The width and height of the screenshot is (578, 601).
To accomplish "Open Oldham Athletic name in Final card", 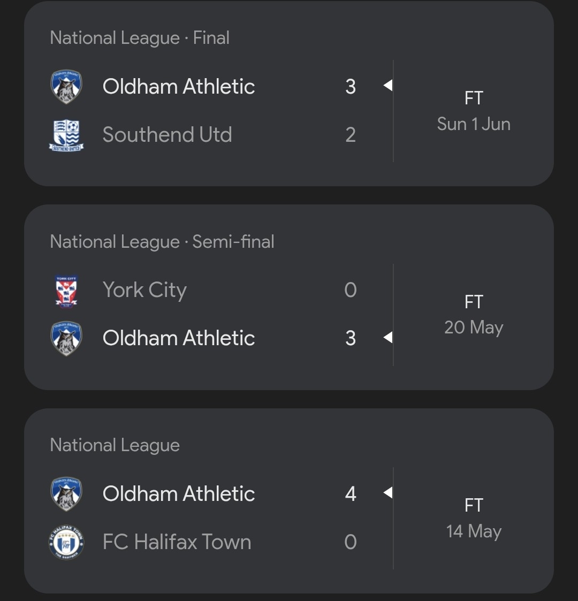I will point(179,86).
